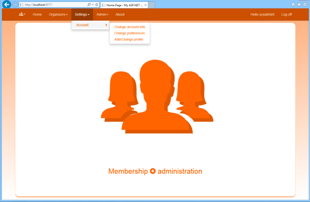310x202 pixels.
Task: Select Change account info
Action: click(x=130, y=27)
